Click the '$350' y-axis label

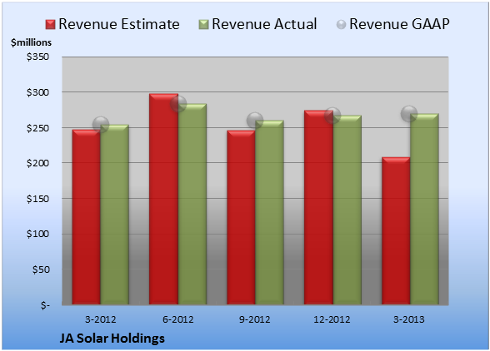pos(37,57)
